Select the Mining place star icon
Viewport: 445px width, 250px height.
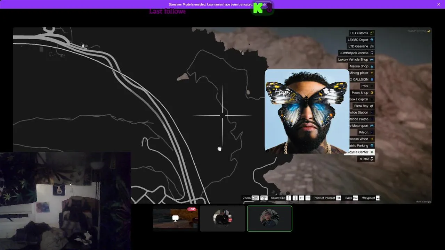[x=372, y=73]
